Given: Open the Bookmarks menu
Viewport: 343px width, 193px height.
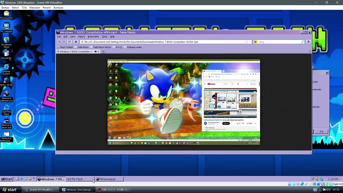Looking at the screenshot, I should pyautogui.click(x=94, y=37).
